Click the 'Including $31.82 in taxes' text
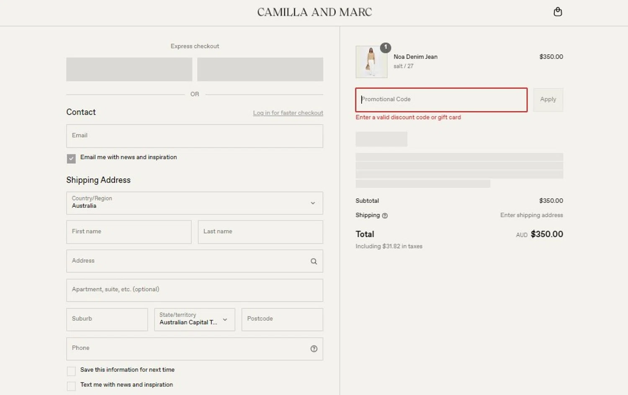Image resolution: width=628 pixels, height=395 pixels. pos(389,246)
